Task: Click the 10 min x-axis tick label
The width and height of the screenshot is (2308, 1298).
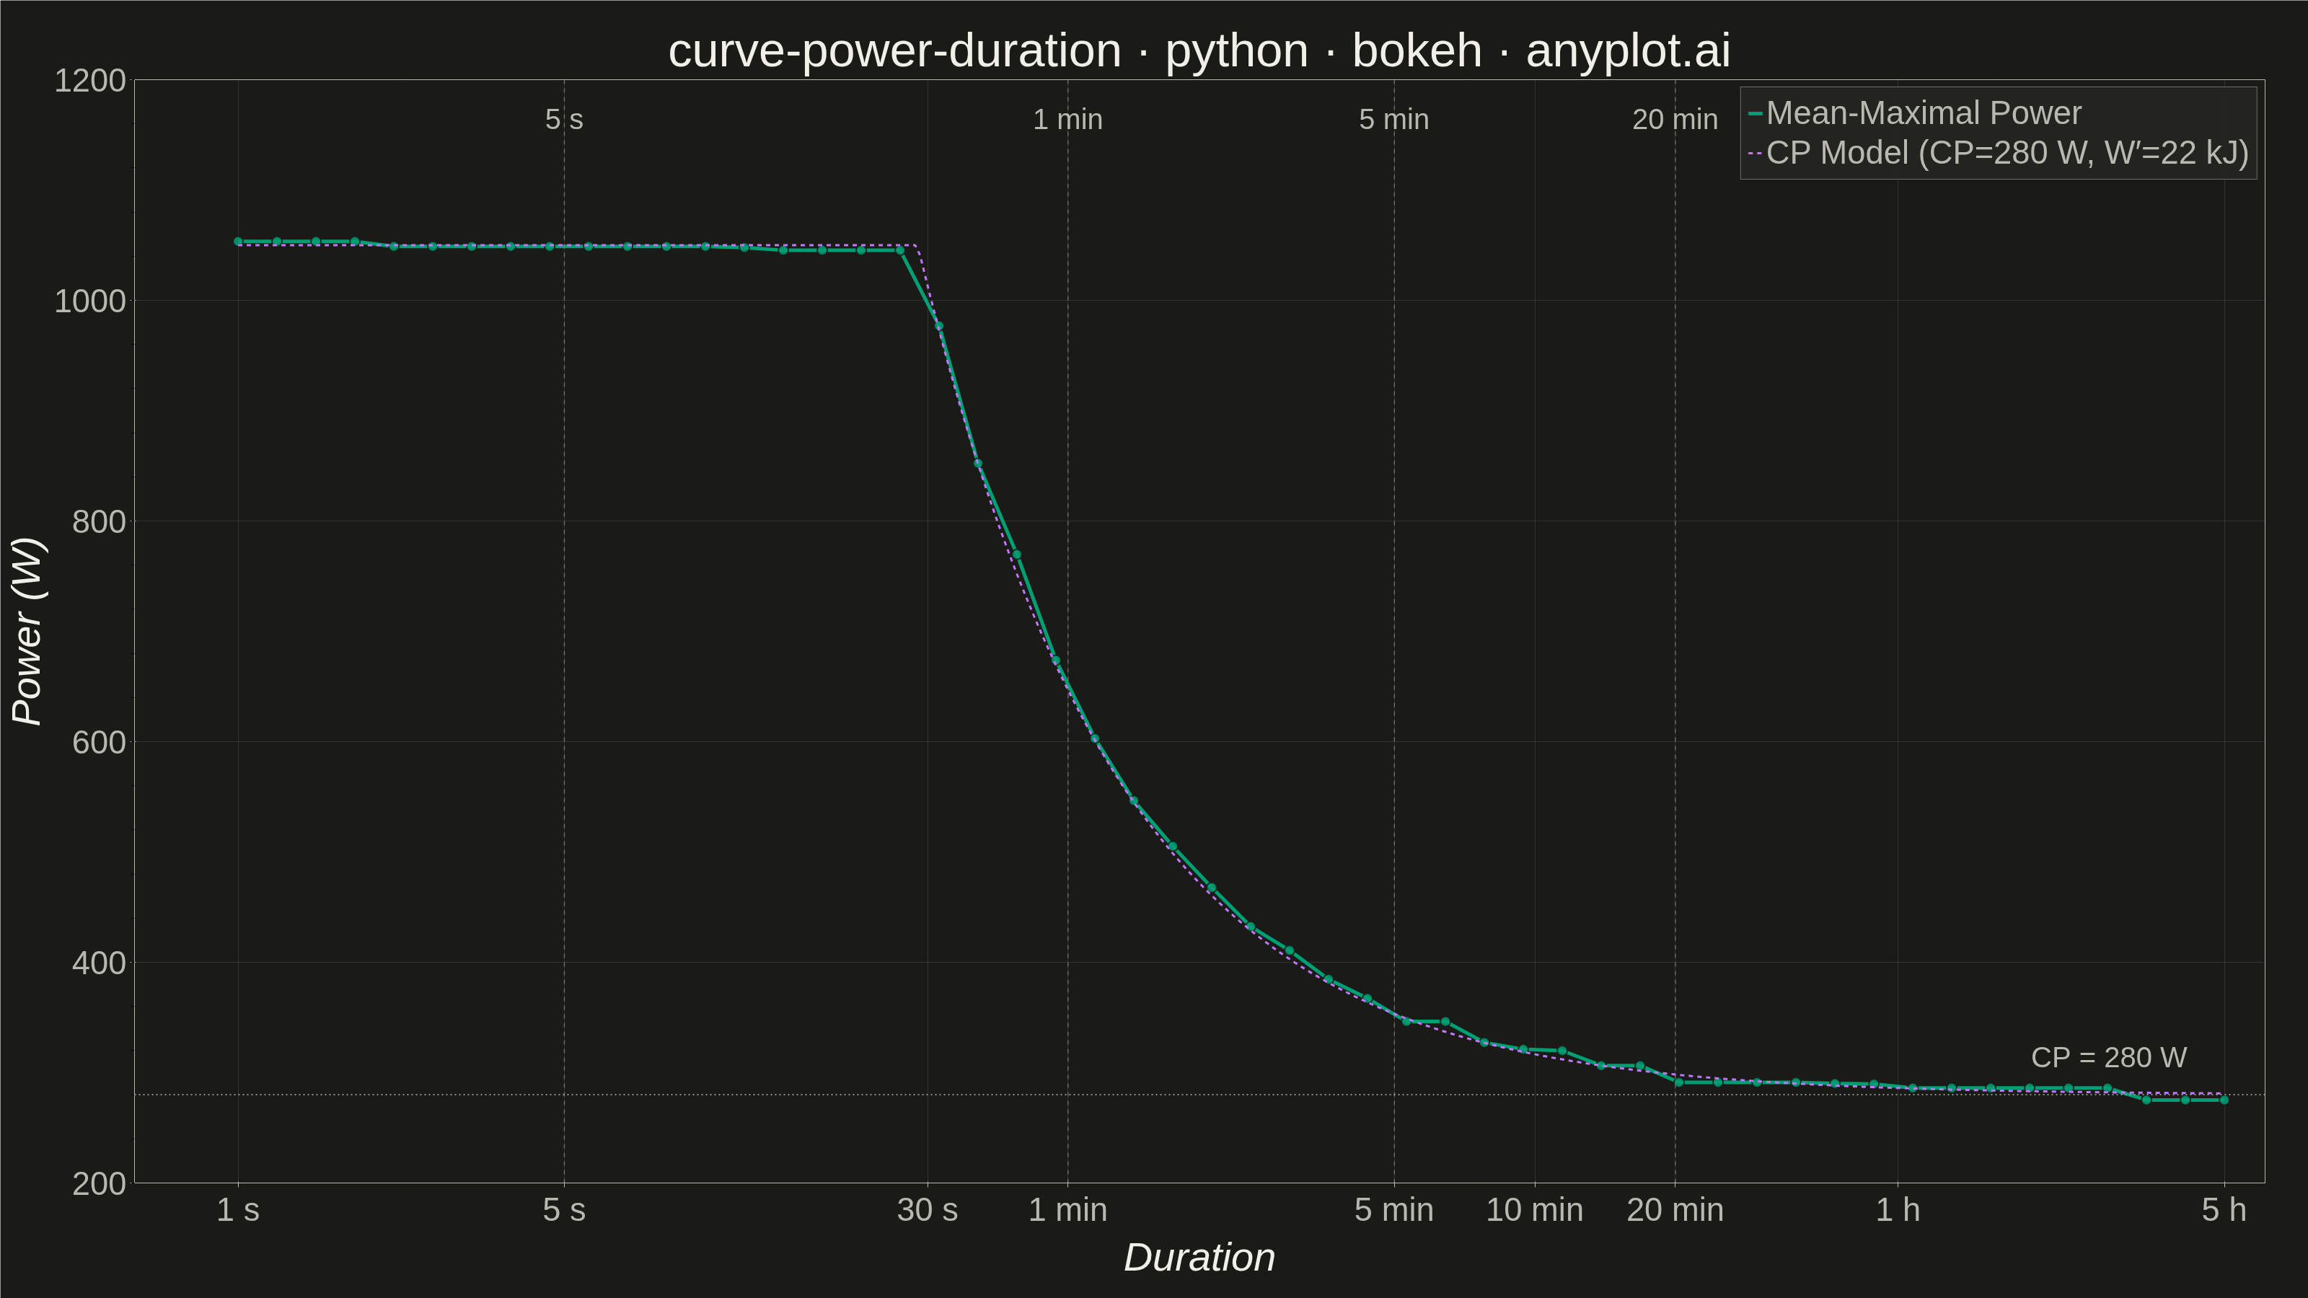Action: [1534, 1210]
